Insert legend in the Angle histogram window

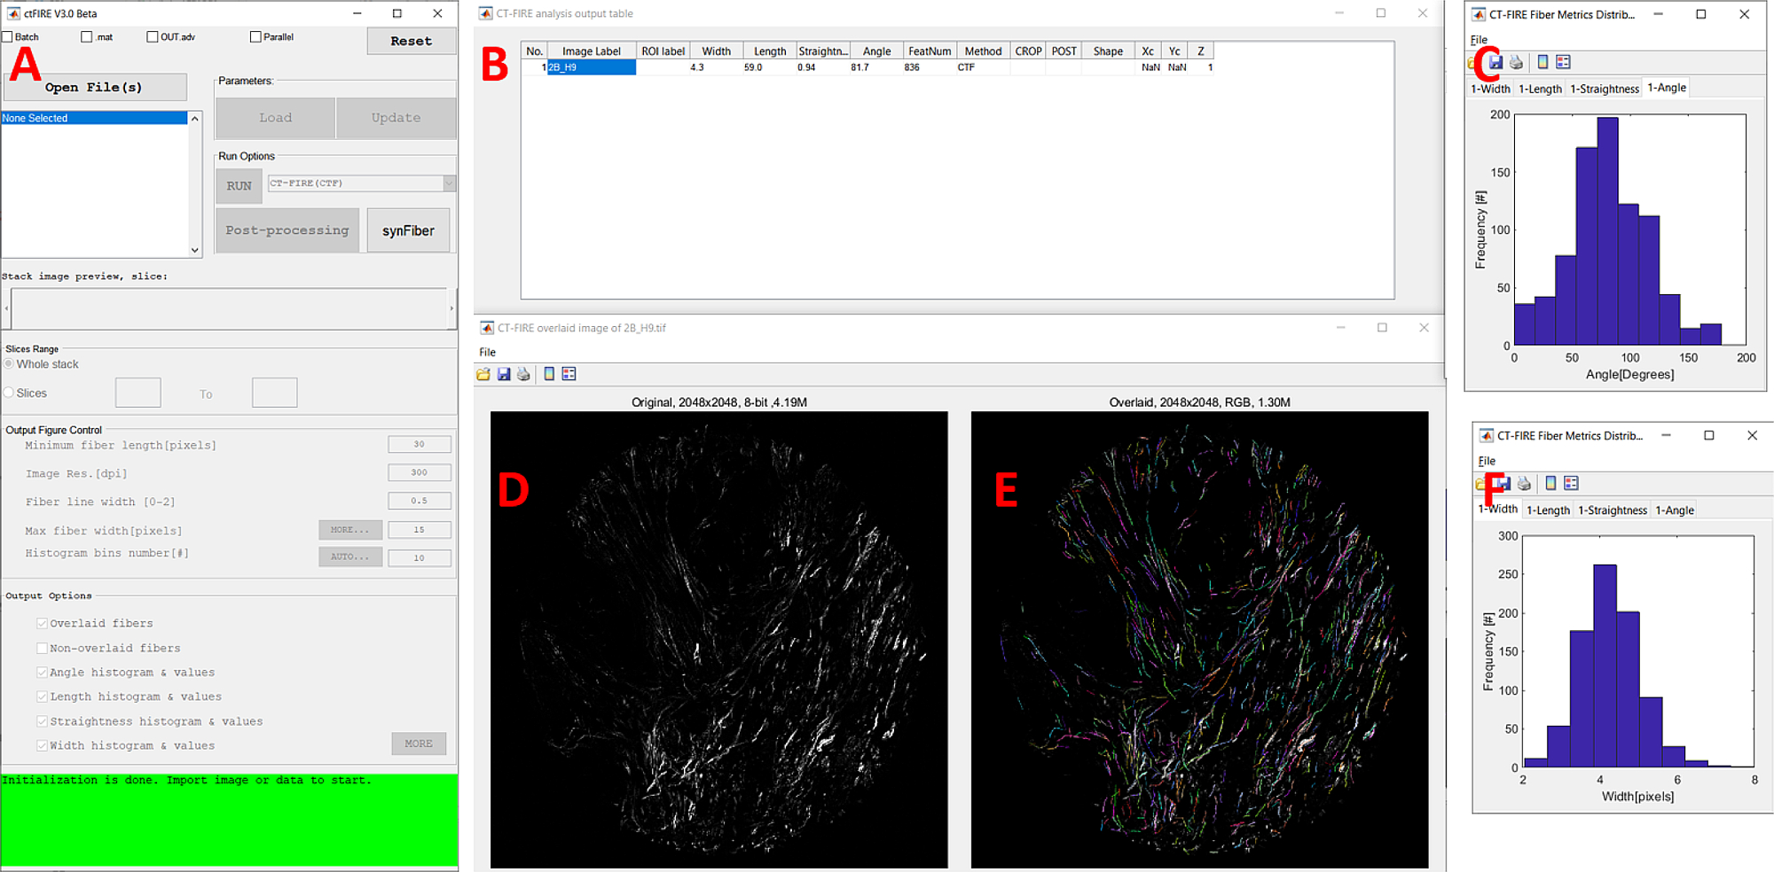point(1563,62)
